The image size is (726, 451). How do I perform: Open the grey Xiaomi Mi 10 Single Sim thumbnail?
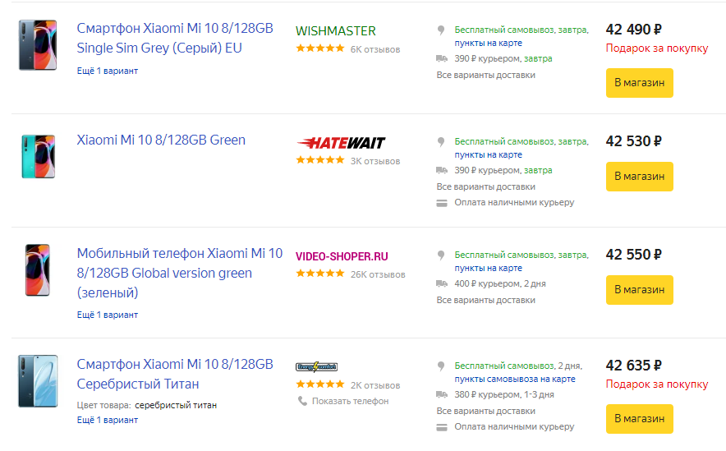pyautogui.click(x=38, y=45)
